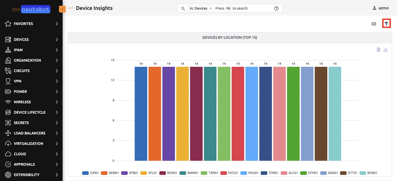Click the search magnifier icon
The width and height of the screenshot is (397, 181).
point(183,8)
